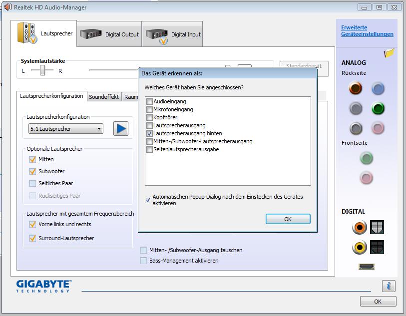Image resolution: width=406 pixels, height=316 pixels.
Task: Click the main window OK button
Action: 378,302
